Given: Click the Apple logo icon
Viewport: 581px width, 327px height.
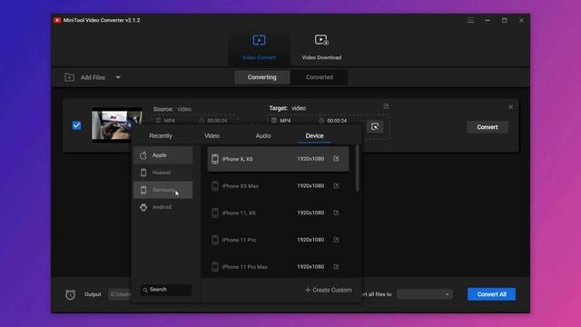Looking at the screenshot, I should (143, 155).
